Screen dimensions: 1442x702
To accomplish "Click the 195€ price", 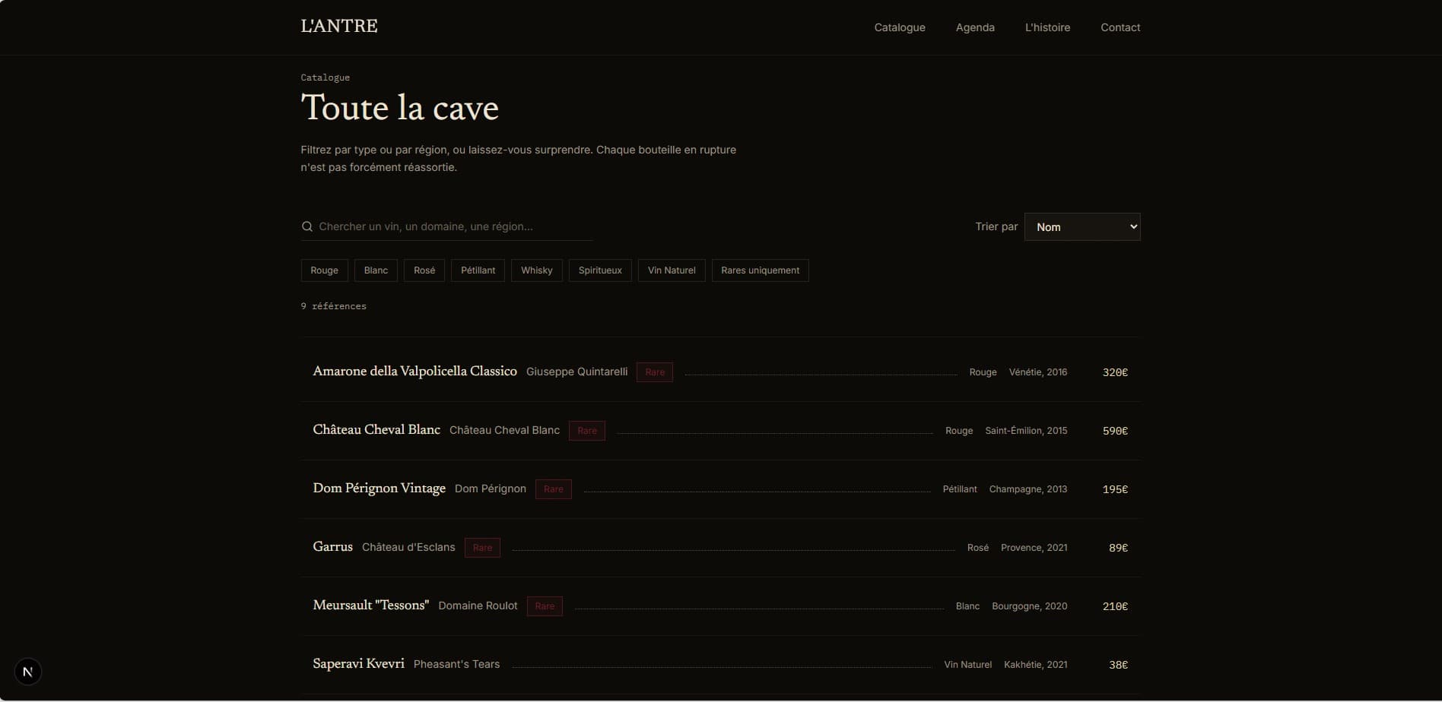I will tap(1115, 489).
